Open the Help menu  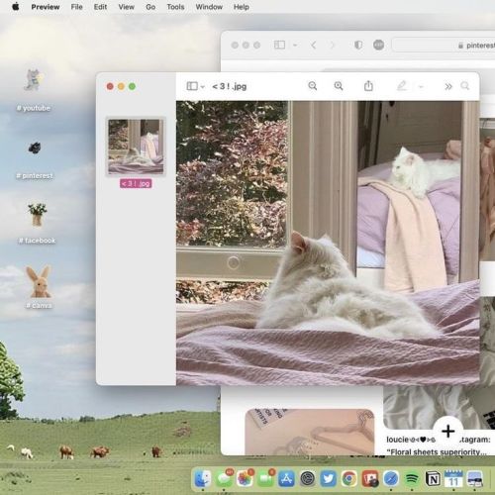pyautogui.click(x=242, y=7)
